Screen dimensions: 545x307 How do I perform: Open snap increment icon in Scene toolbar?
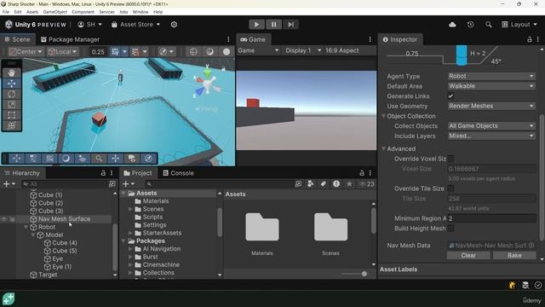coord(135,51)
